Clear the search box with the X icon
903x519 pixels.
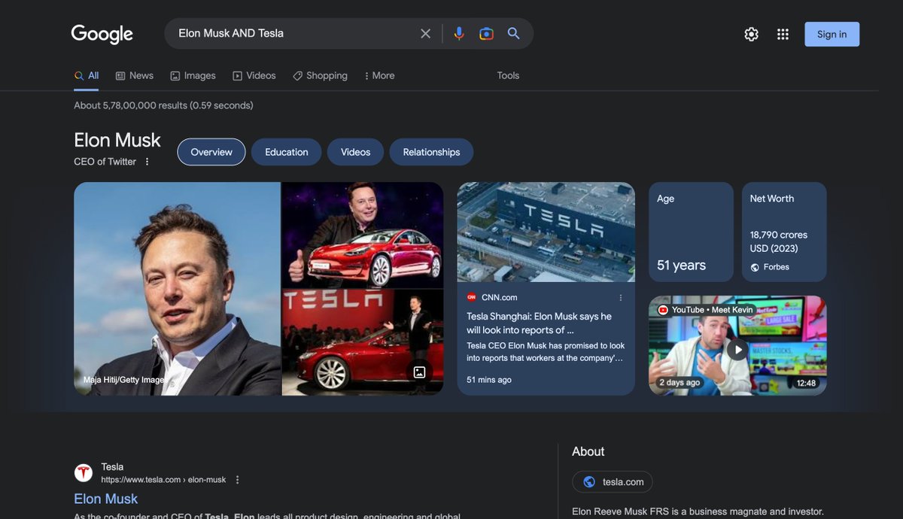coord(425,34)
